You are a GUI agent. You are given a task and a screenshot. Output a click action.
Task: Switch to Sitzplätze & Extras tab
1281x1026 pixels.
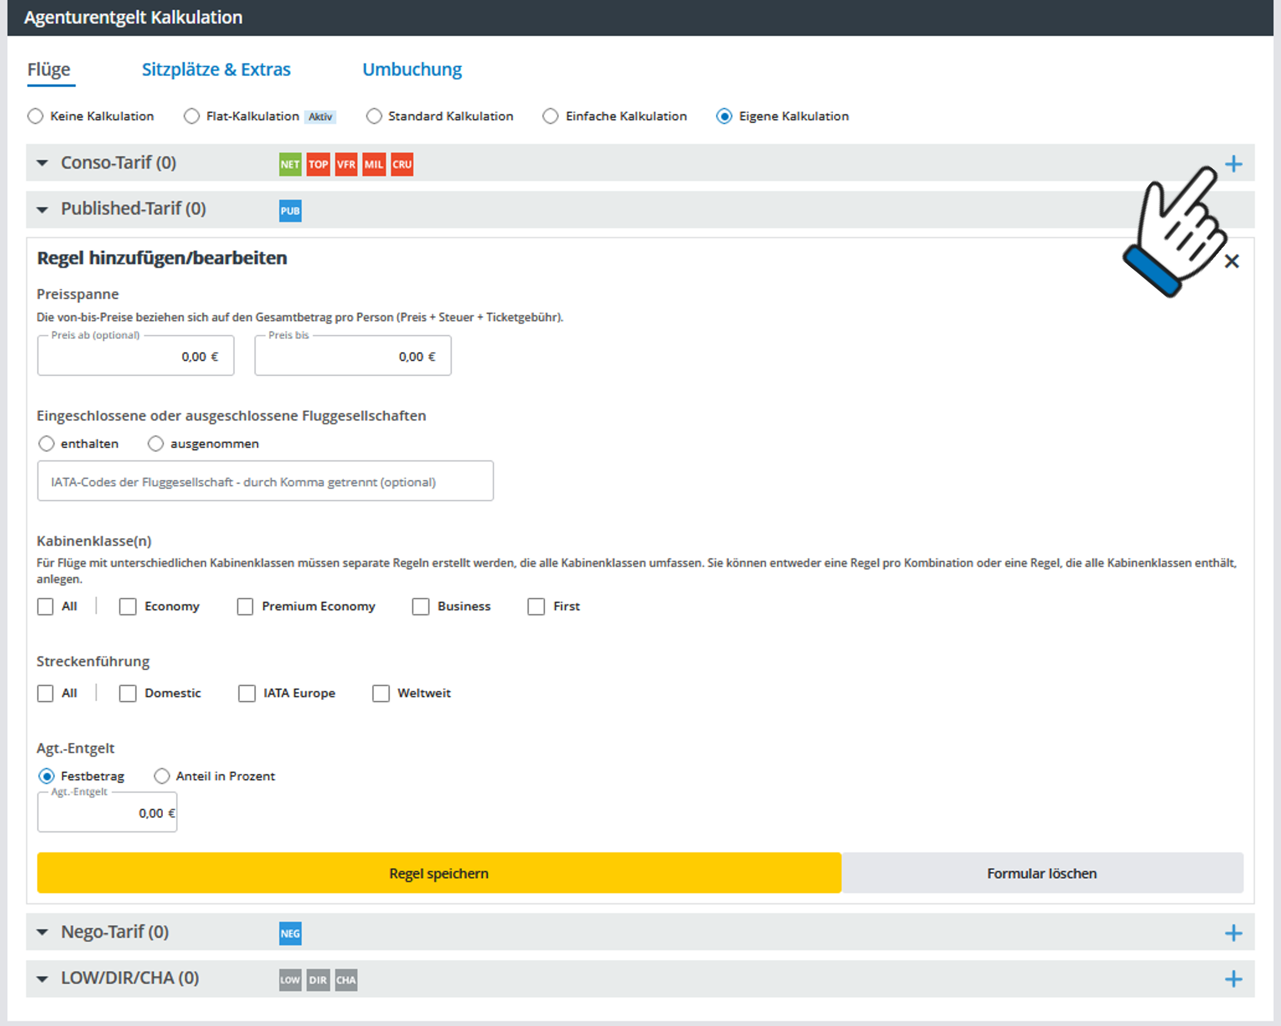[215, 69]
